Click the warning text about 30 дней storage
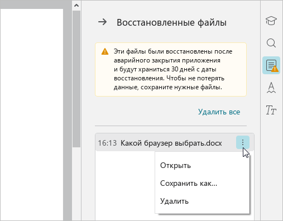Image resolution: width=283 pixels, height=221 pixels. point(173,69)
